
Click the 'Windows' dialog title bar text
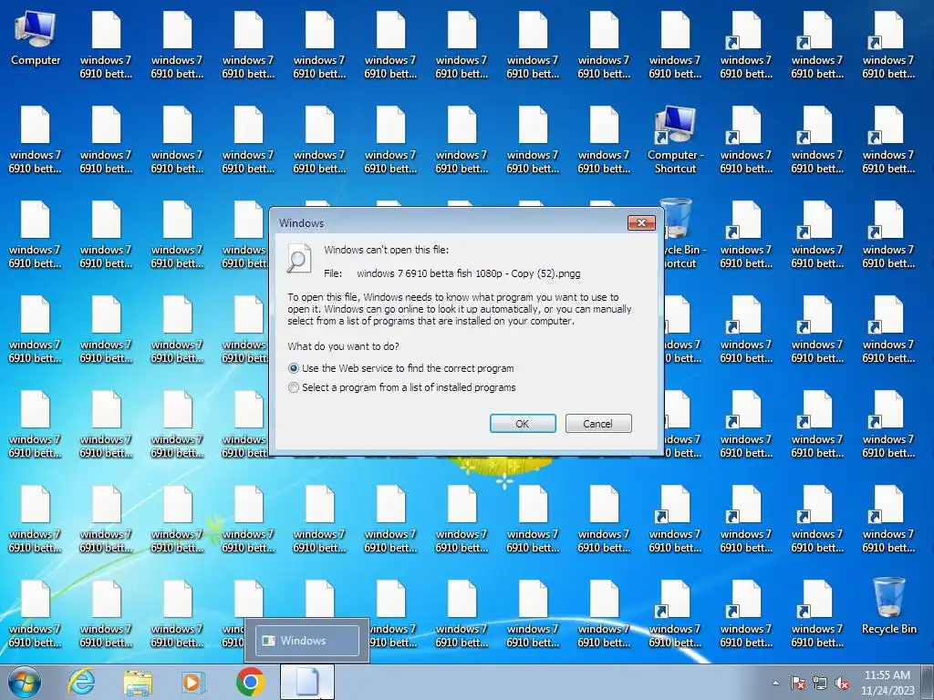click(301, 223)
